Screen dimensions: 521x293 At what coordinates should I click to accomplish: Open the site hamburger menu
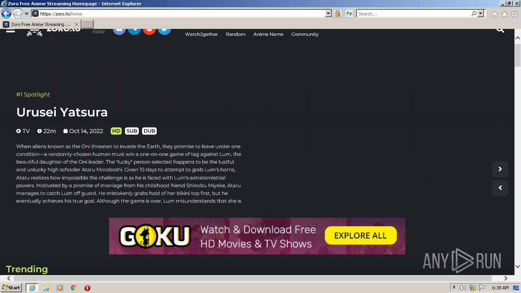click(x=11, y=31)
